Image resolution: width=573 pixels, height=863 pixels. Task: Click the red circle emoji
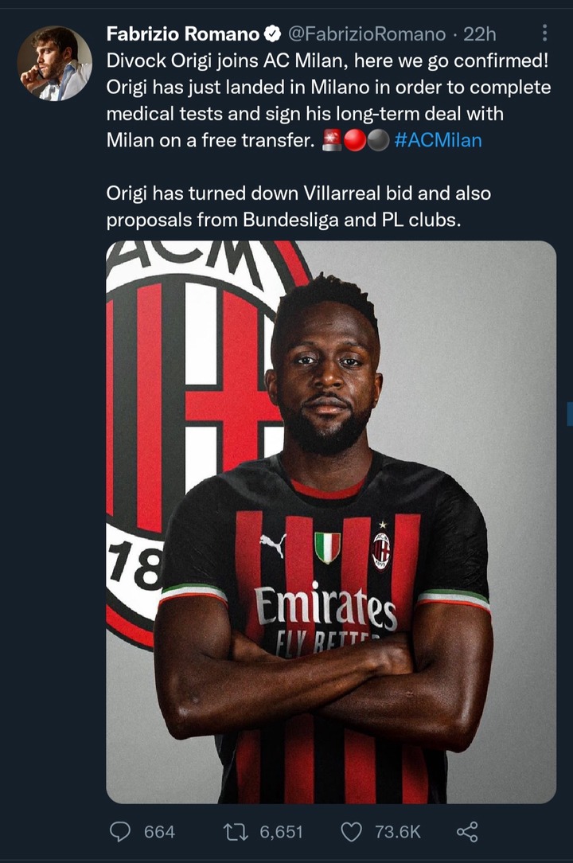(x=354, y=140)
